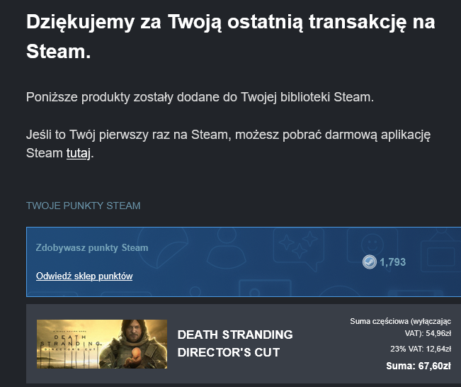Click the thank-you transaction heading
The height and width of the screenshot is (387, 461).
[231, 36]
